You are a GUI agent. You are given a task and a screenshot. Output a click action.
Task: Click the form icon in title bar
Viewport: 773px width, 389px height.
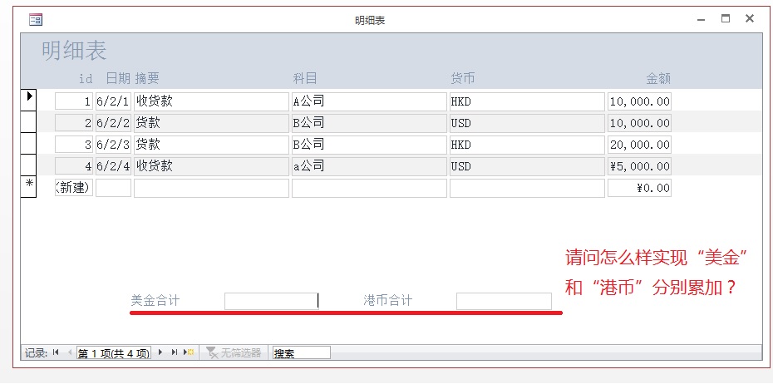[36, 19]
